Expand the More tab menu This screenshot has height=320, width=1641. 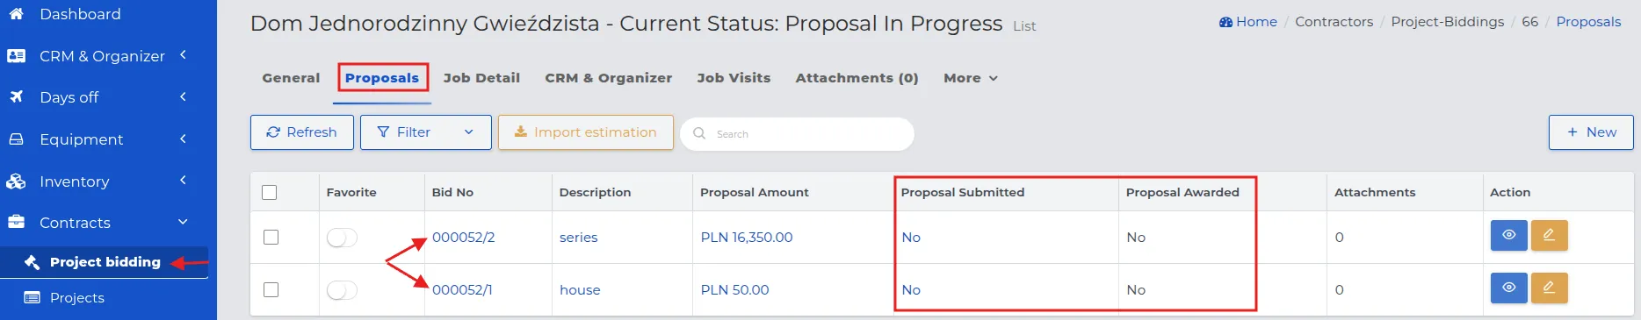point(971,78)
